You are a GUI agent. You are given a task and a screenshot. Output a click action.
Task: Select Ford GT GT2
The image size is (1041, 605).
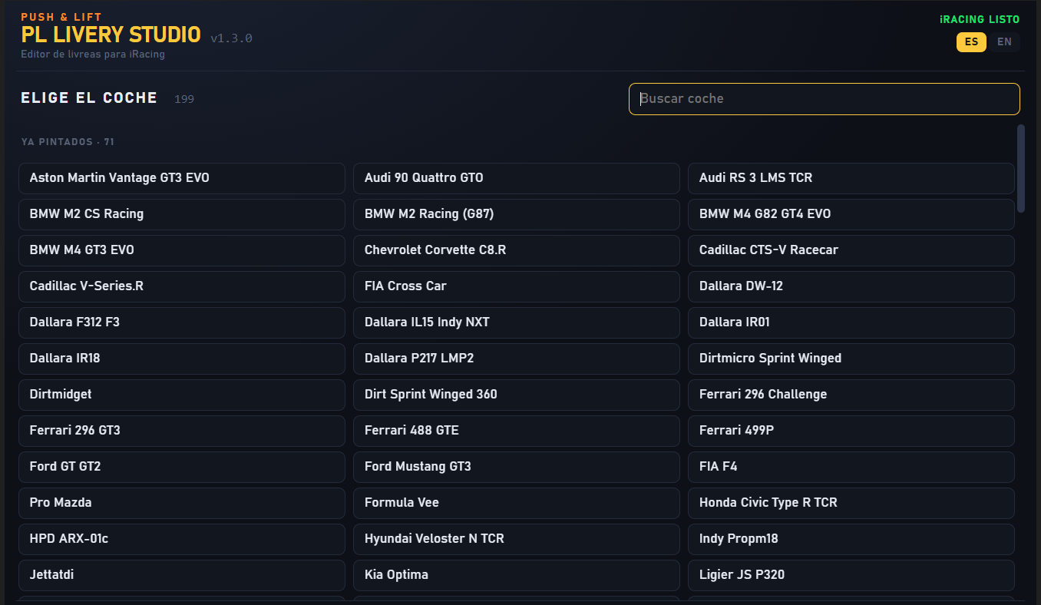(182, 467)
